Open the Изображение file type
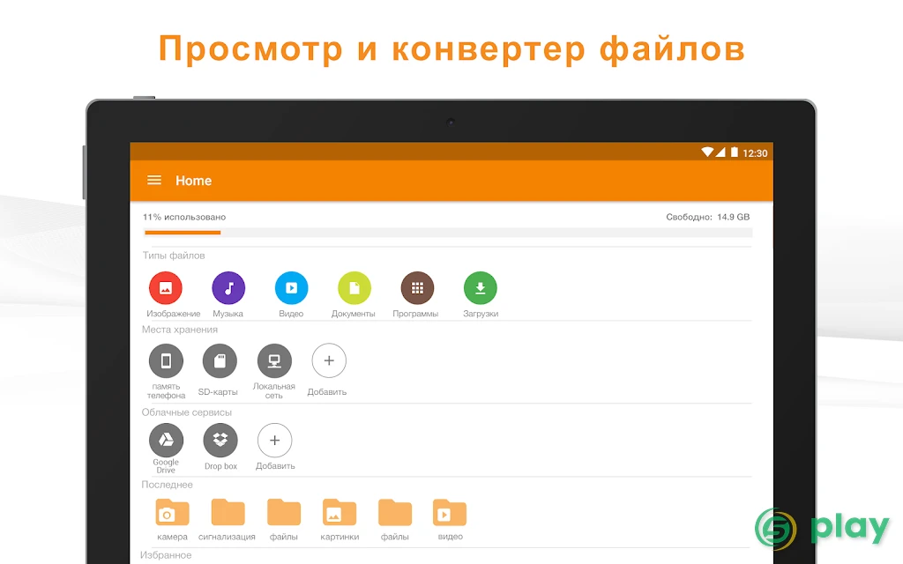 [165, 288]
